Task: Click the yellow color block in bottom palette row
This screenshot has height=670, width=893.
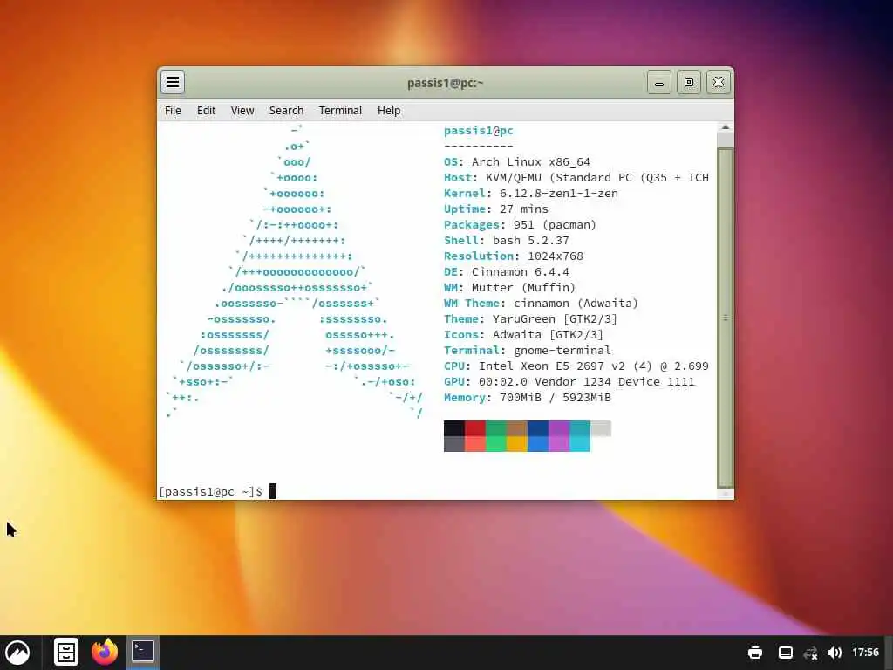Action: (517, 444)
